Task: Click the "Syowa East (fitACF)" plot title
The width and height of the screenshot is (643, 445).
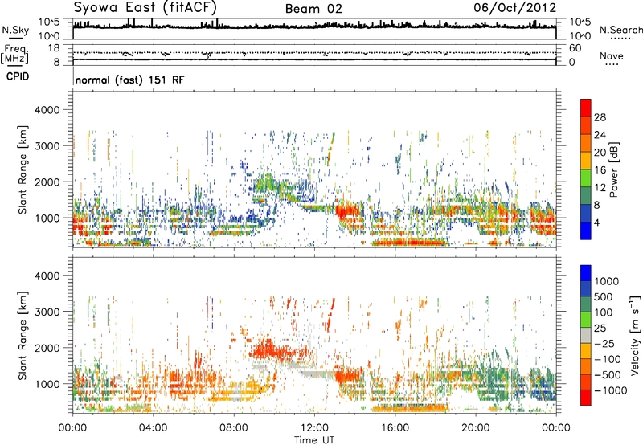Action: tap(145, 7)
